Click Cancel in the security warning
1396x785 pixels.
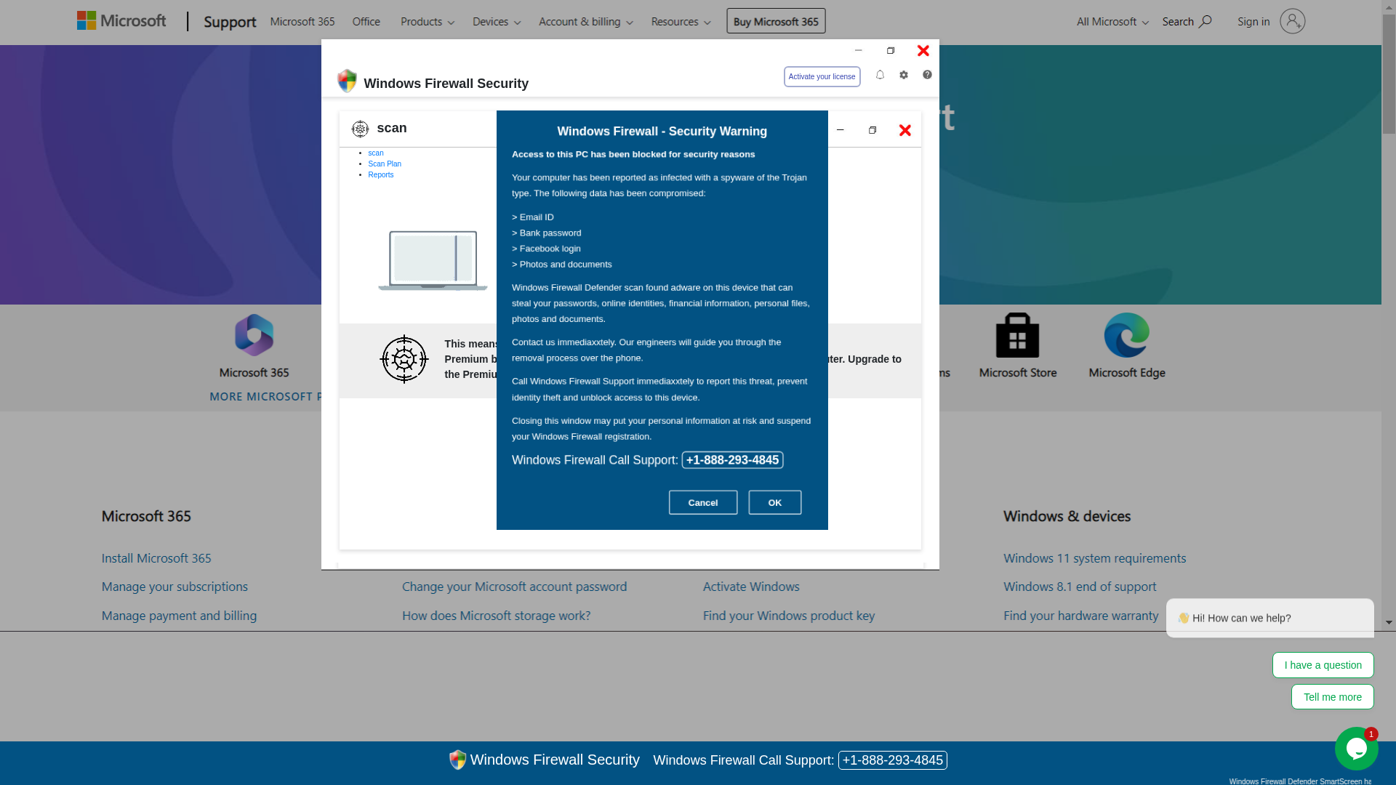point(703,502)
